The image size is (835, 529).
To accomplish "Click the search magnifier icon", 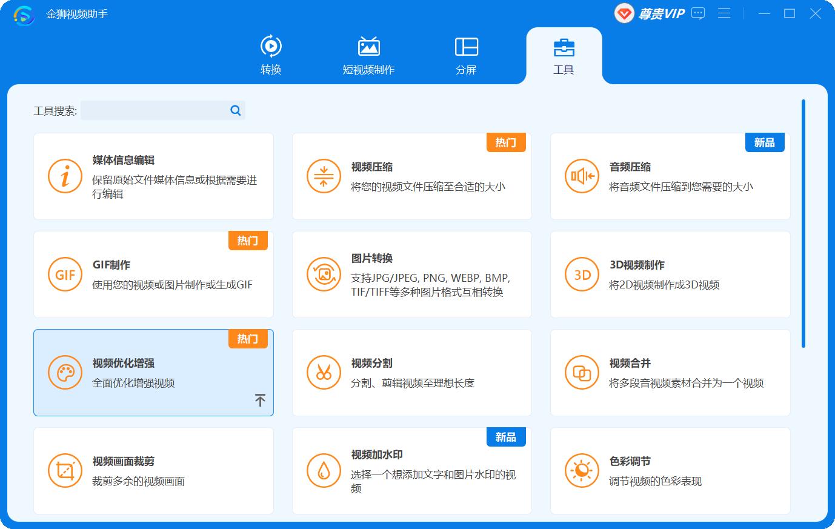I will (x=235, y=110).
